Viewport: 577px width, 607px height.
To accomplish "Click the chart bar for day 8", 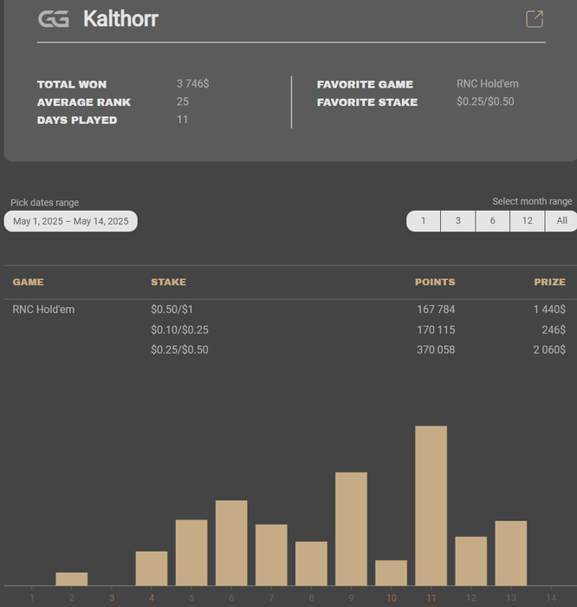I will pos(311,564).
